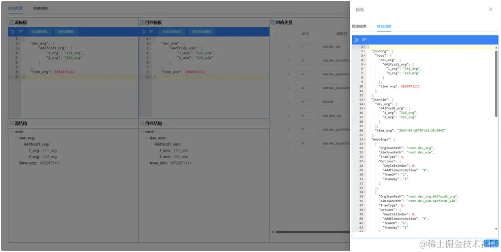The height and width of the screenshot is (252, 501).
Task: Expand mapping row 7 with its chevron
Action: 289,130
